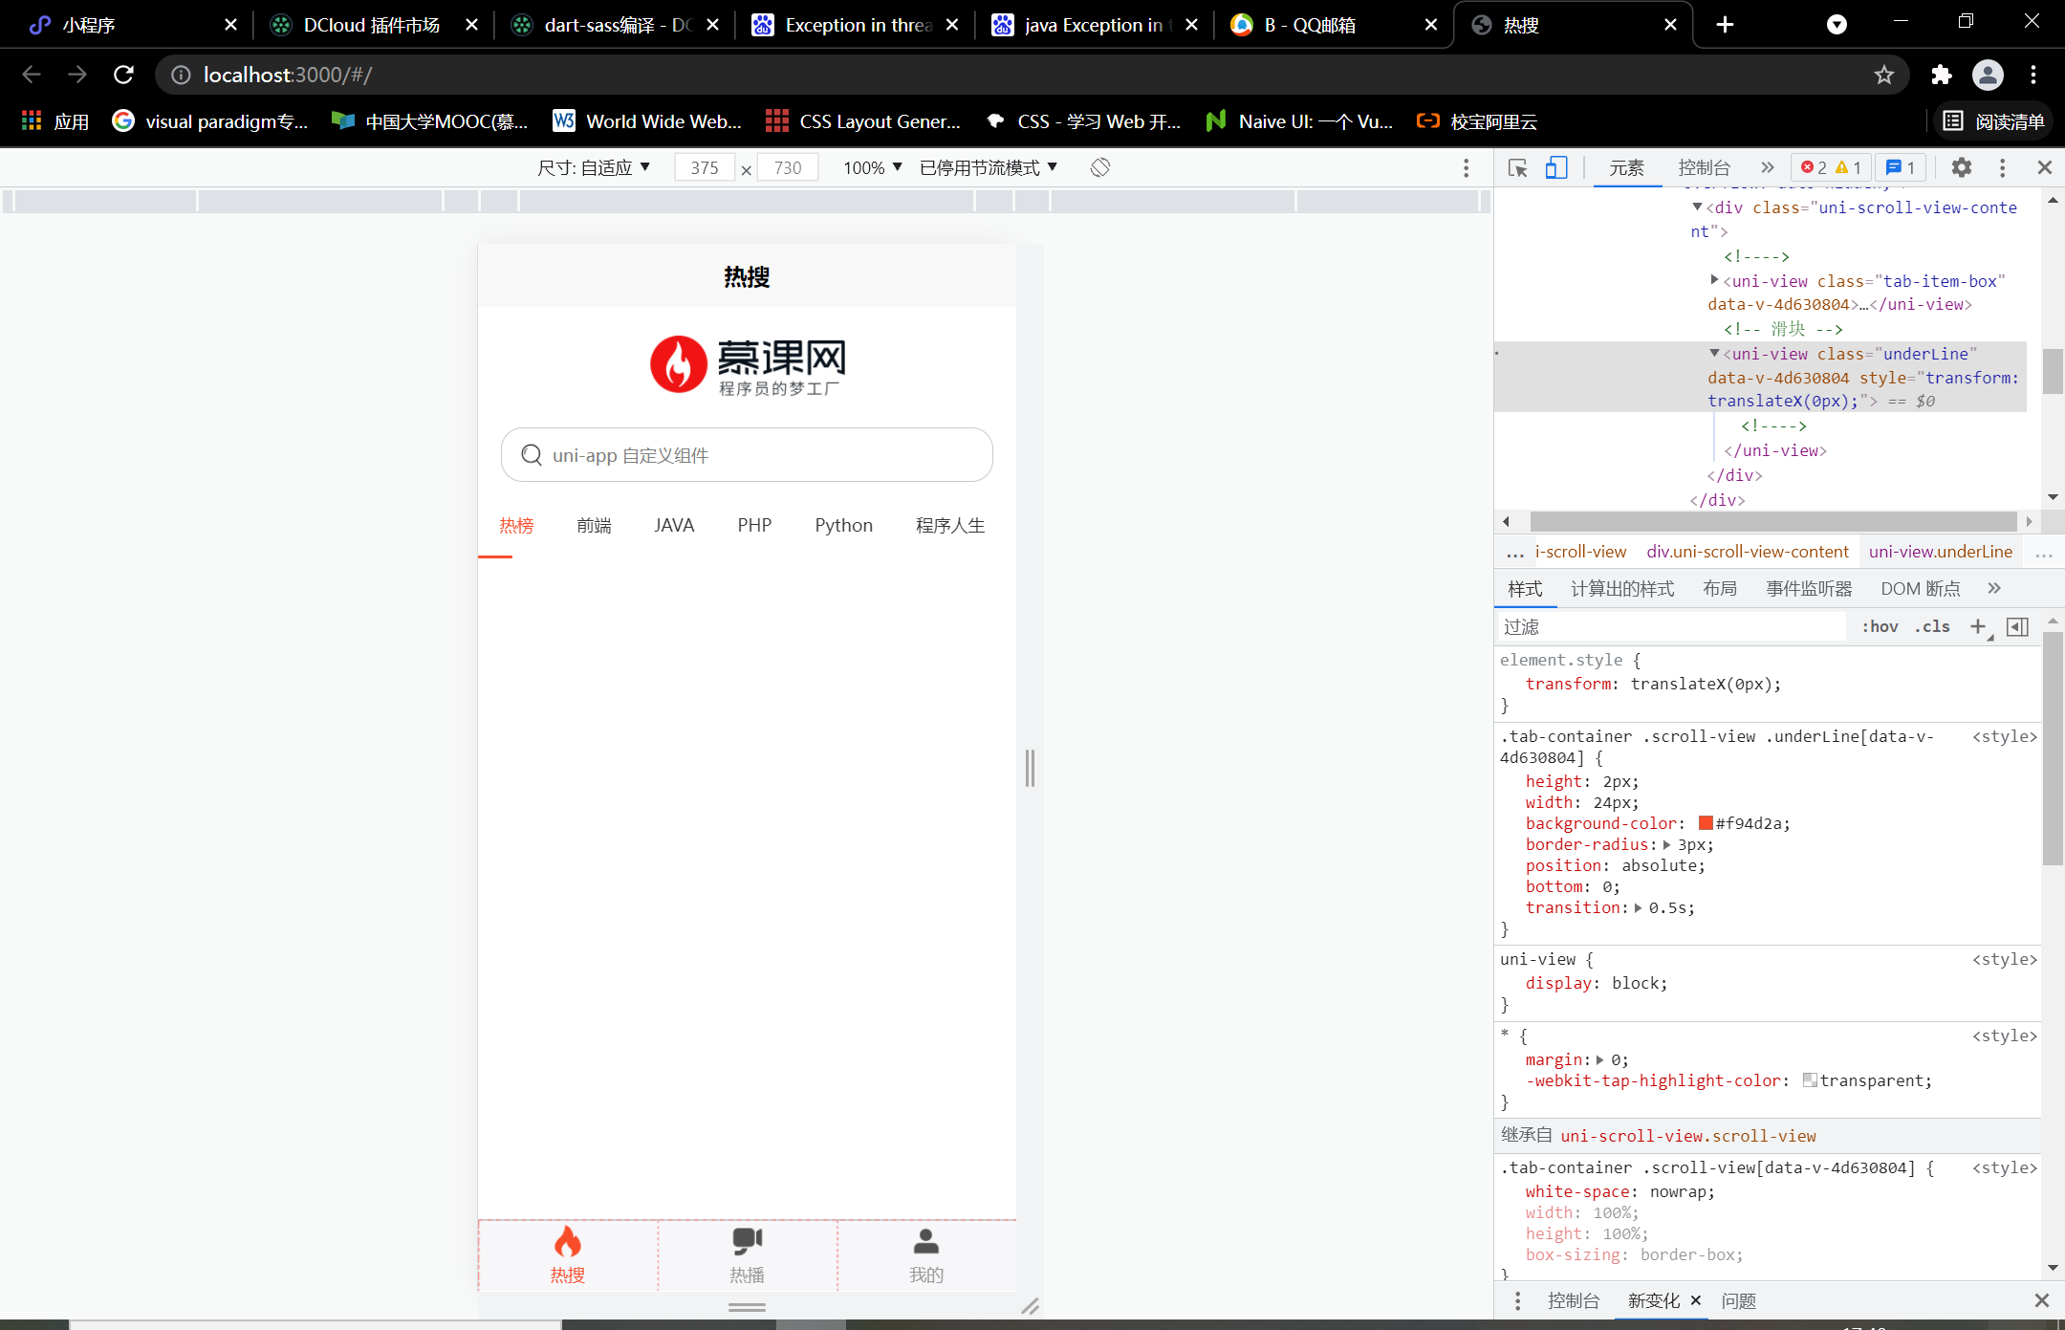Click the browser back arrow
This screenshot has width=2065, height=1330.
click(31, 75)
